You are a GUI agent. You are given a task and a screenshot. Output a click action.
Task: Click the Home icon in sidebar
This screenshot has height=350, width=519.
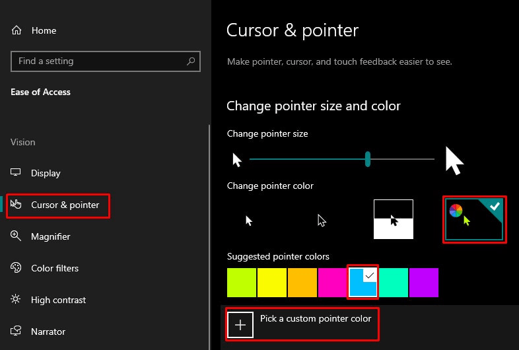(x=17, y=30)
